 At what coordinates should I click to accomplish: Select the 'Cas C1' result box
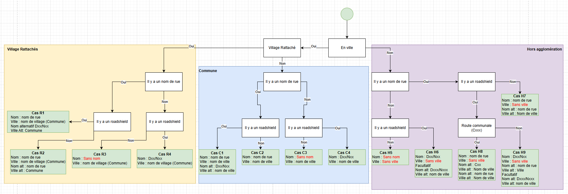click(217, 162)
